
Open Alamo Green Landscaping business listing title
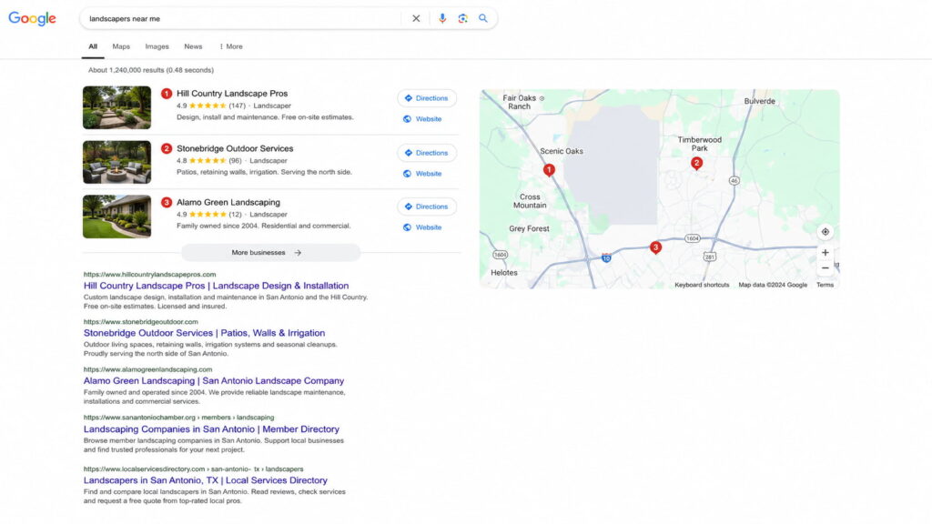(x=228, y=202)
